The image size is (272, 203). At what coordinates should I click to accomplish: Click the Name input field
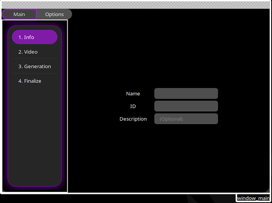coord(186,94)
